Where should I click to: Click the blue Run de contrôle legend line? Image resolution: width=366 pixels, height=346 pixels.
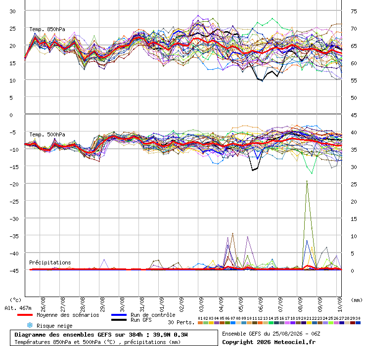(x=119, y=315)
